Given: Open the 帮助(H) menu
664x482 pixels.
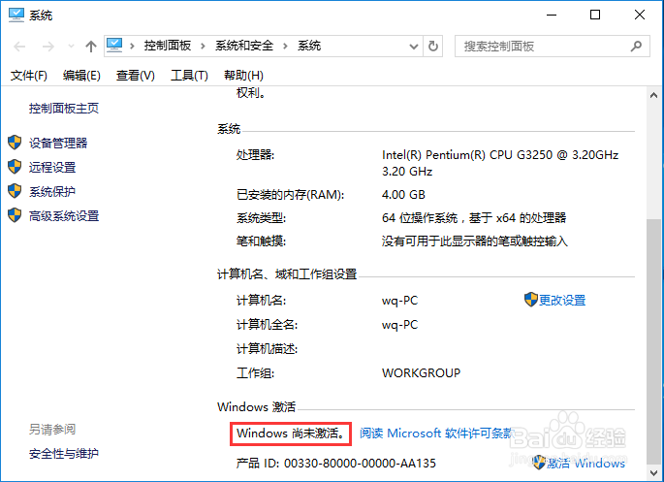Looking at the screenshot, I should click(x=243, y=76).
